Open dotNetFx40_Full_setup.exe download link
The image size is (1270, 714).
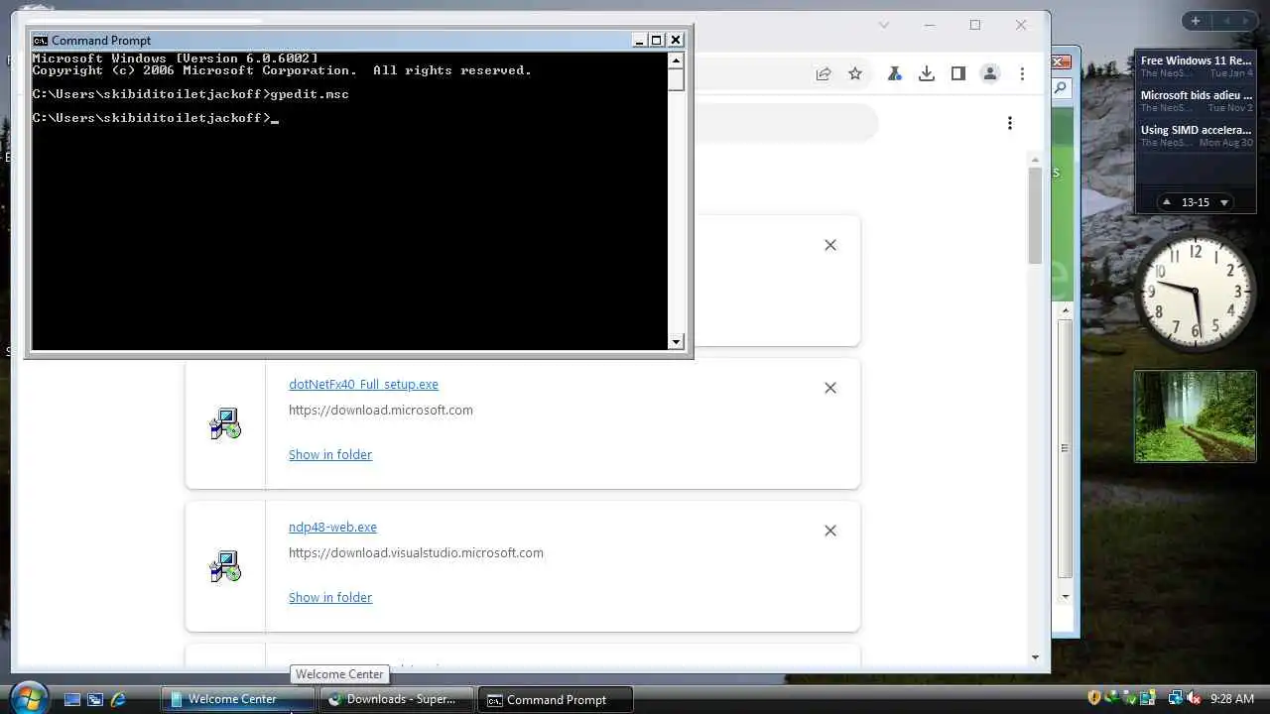point(363,384)
